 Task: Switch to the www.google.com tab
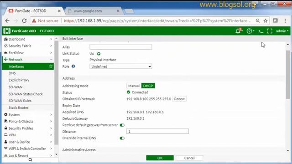click(x=94, y=11)
